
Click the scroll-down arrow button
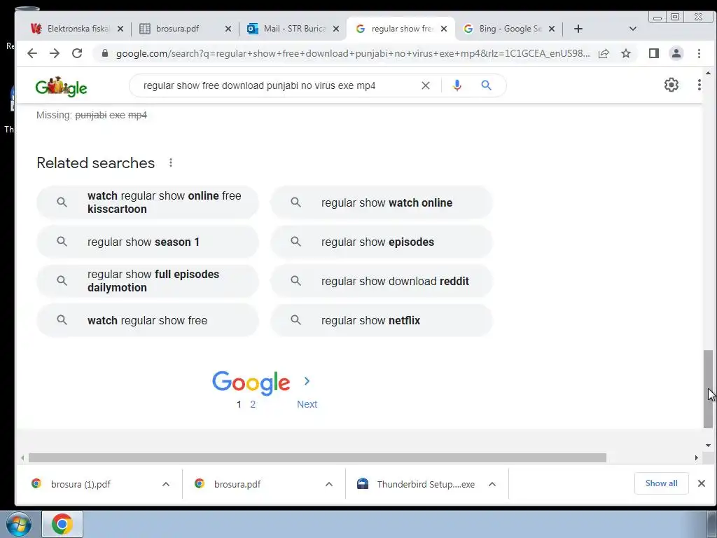coord(708,445)
